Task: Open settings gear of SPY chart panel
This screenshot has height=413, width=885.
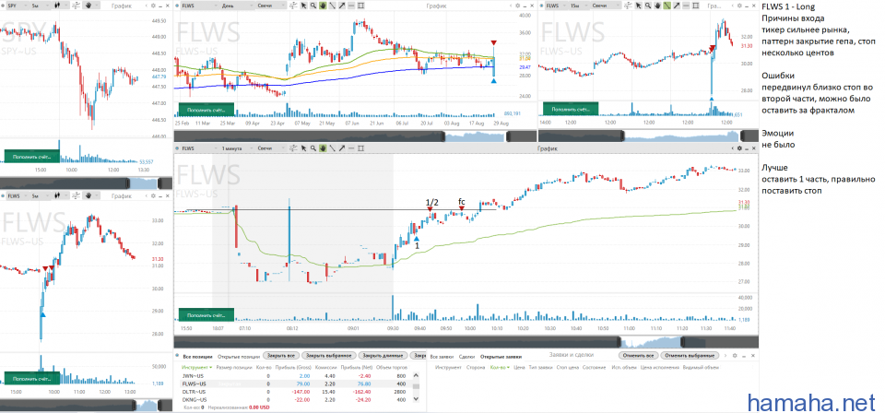Action: (x=153, y=6)
